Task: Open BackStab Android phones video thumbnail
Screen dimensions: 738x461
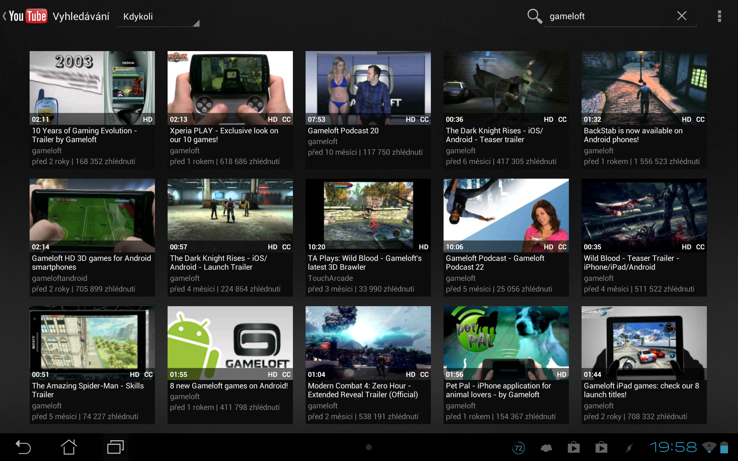Action: [x=644, y=88]
